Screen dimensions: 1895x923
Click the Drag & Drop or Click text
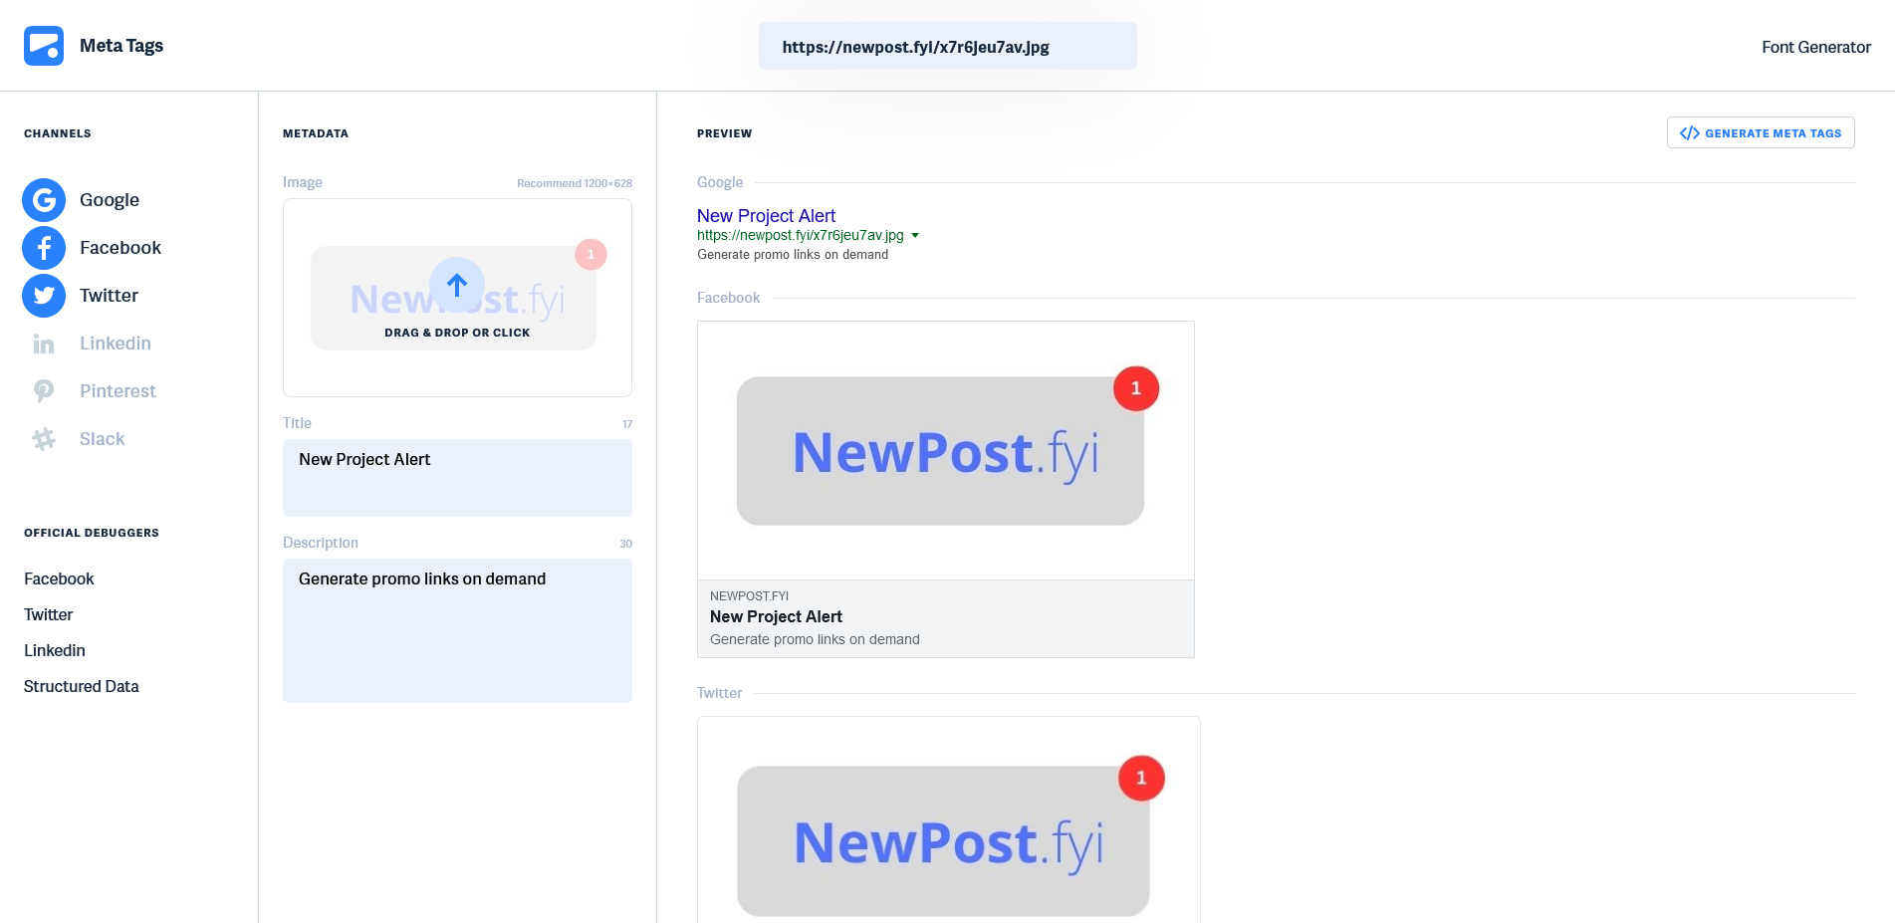(x=457, y=333)
